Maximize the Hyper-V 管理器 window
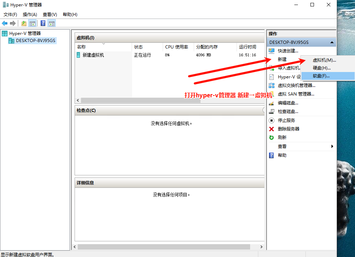Screen dimensions: 355x257 312,5
